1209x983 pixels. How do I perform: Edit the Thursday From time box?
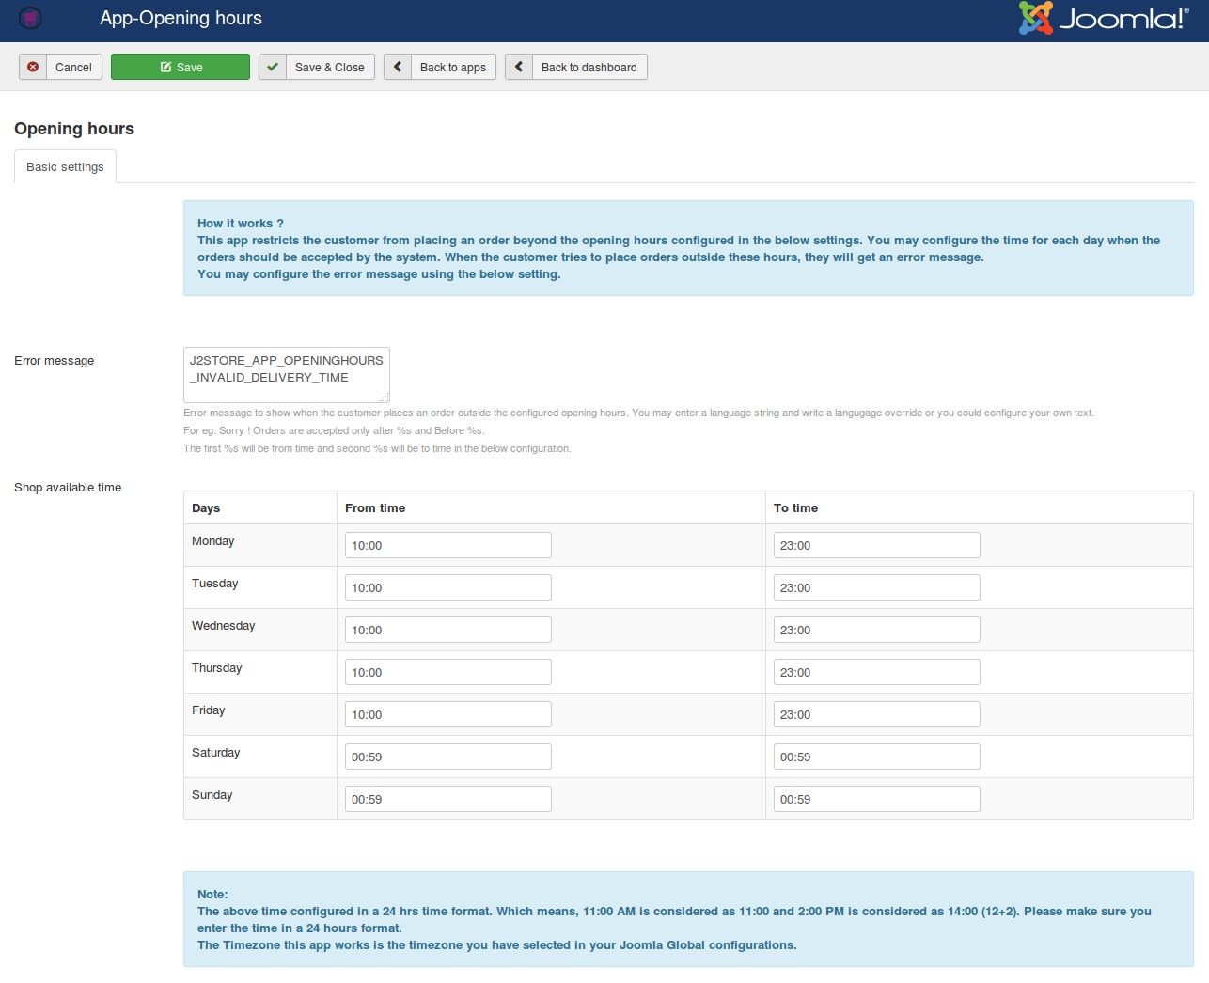pos(447,672)
